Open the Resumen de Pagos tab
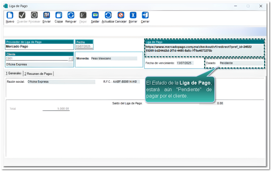The image size is (272, 172). coord(38,74)
